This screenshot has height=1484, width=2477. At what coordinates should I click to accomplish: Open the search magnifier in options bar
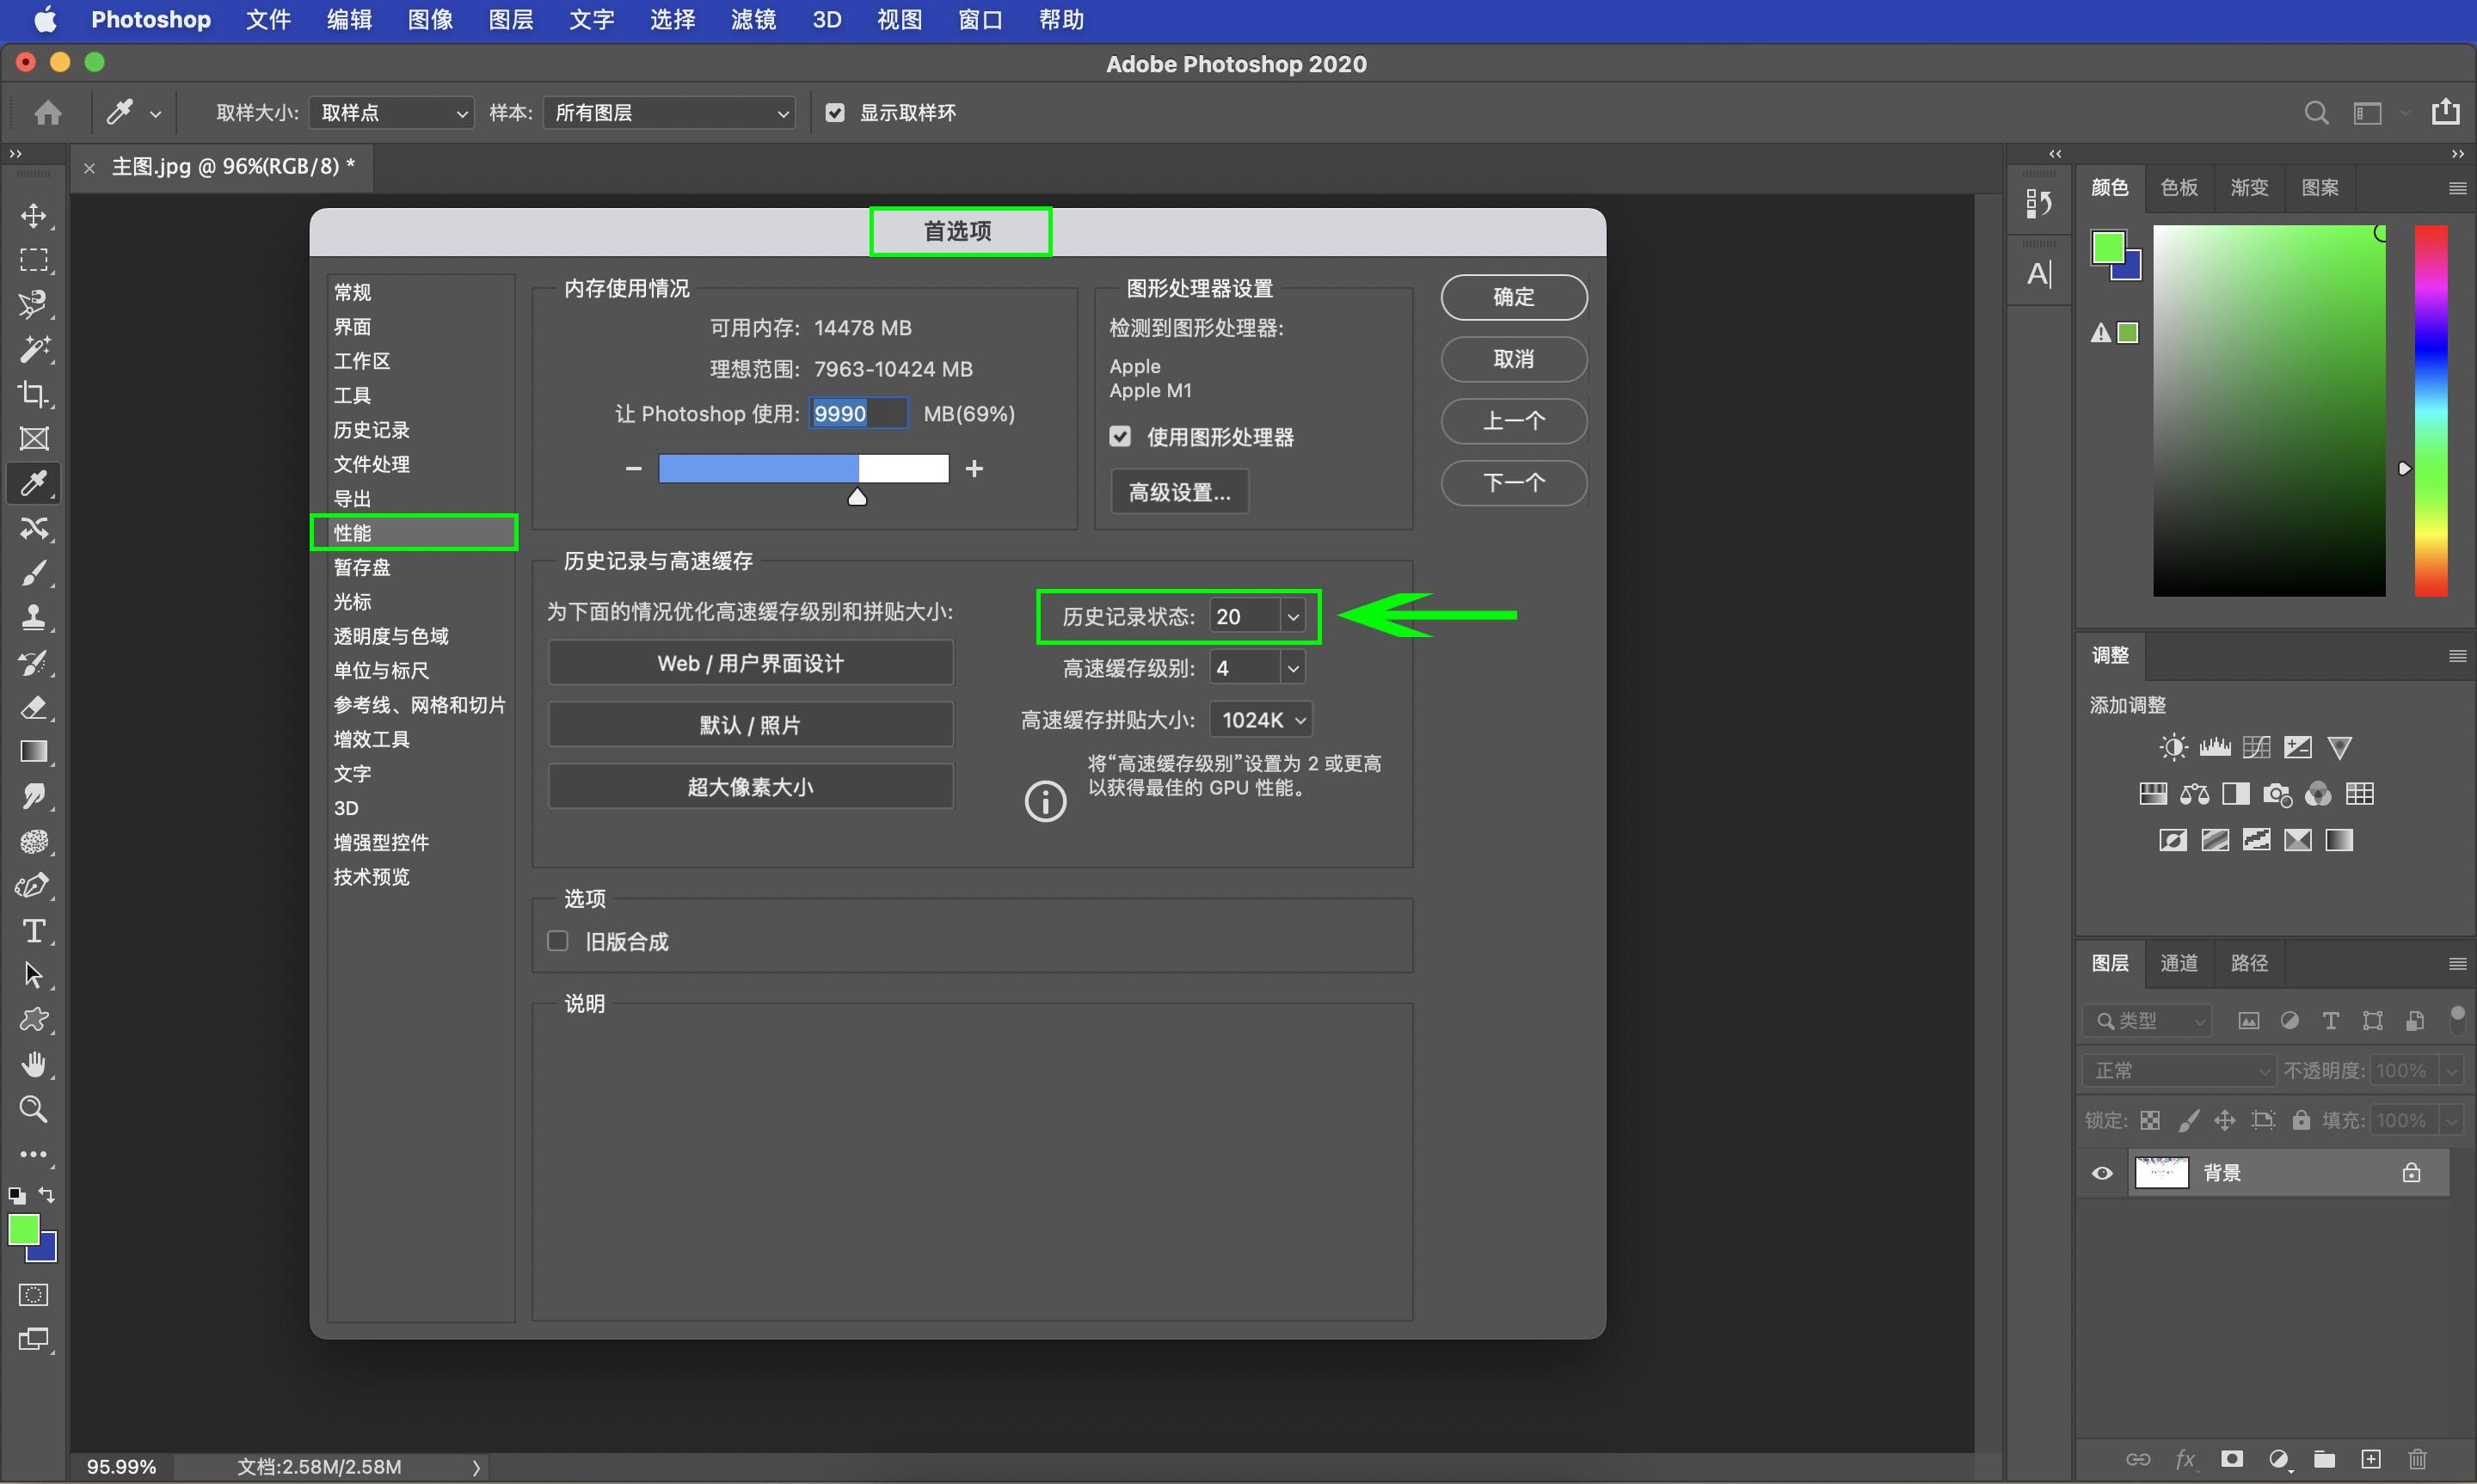pyautogui.click(x=2316, y=113)
